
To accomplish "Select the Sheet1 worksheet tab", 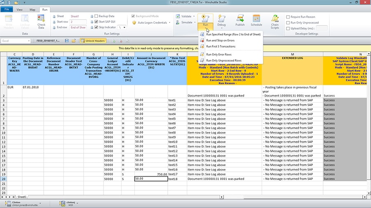I will [22, 197].
